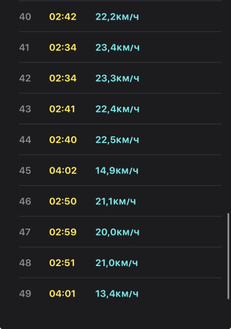The width and height of the screenshot is (231, 329).
Task: Click the 23,4км/ч speed value
Action: [118, 48]
